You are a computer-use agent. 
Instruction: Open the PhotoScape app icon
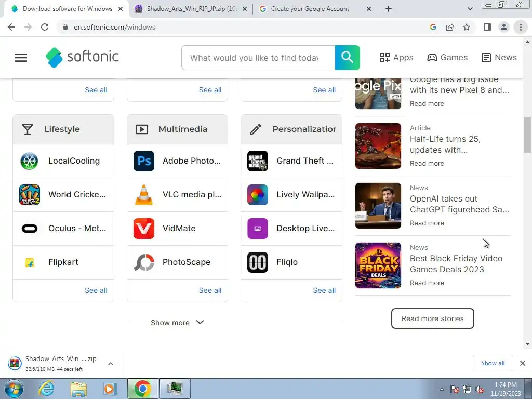[144, 262]
